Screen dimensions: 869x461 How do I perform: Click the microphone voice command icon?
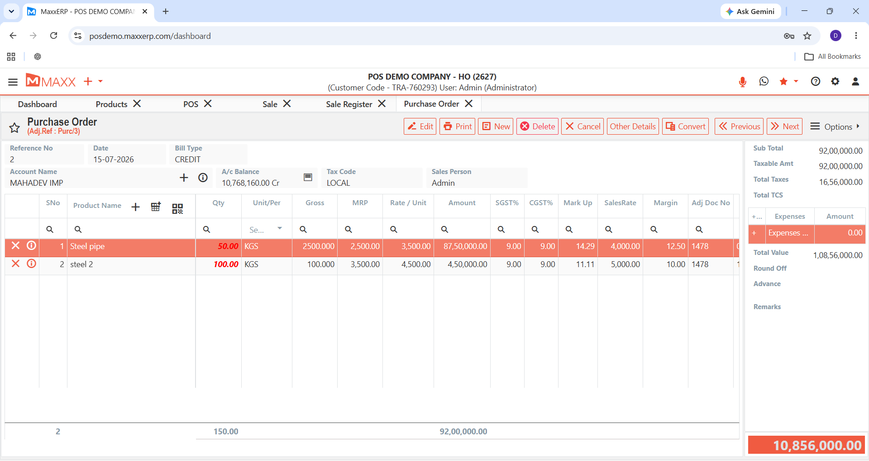[x=742, y=82]
